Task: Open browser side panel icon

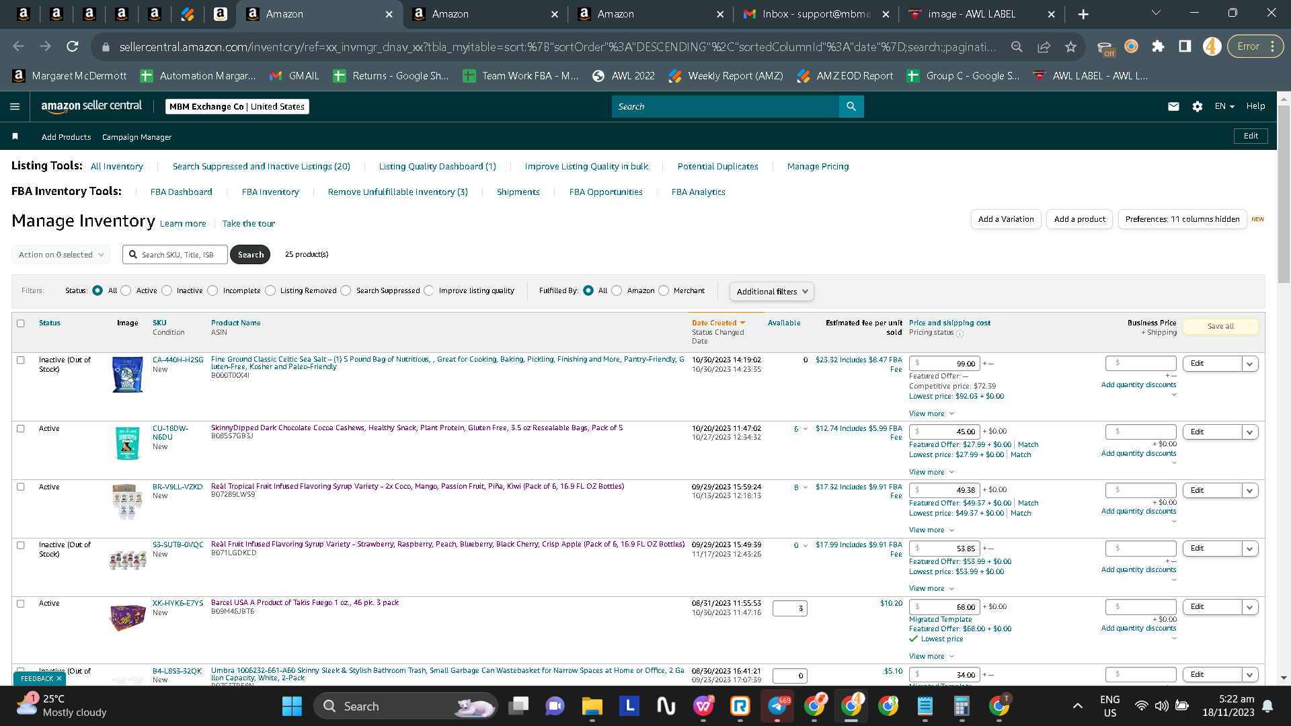Action: (x=1185, y=46)
